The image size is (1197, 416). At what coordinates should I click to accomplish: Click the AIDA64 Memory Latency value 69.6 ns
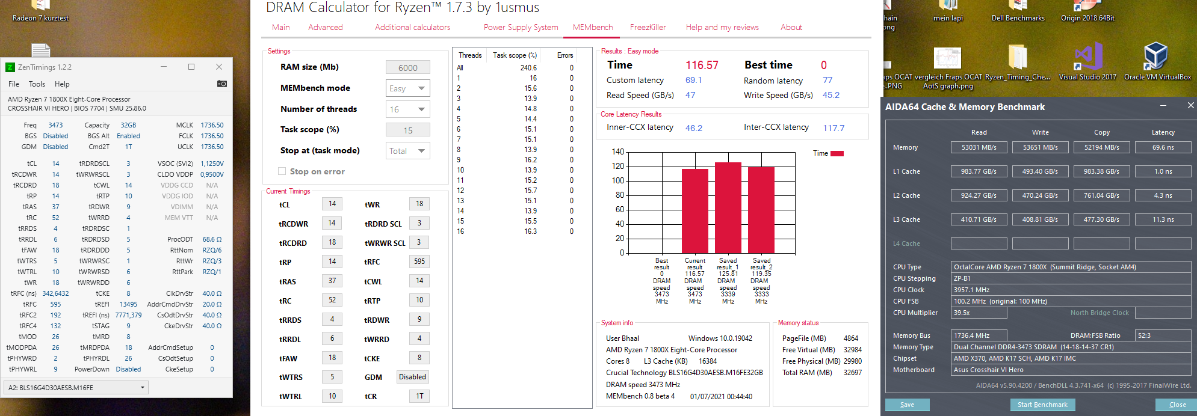1163,147
